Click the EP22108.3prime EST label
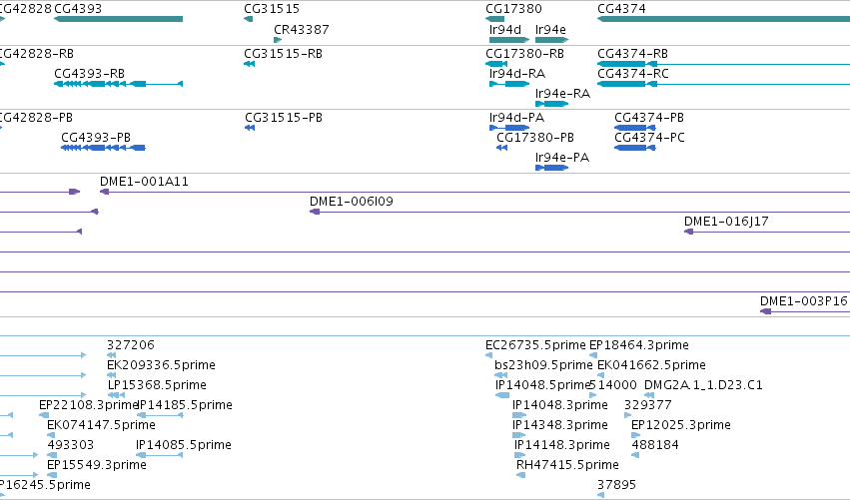This screenshot has height=500, width=850. (x=88, y=405)
